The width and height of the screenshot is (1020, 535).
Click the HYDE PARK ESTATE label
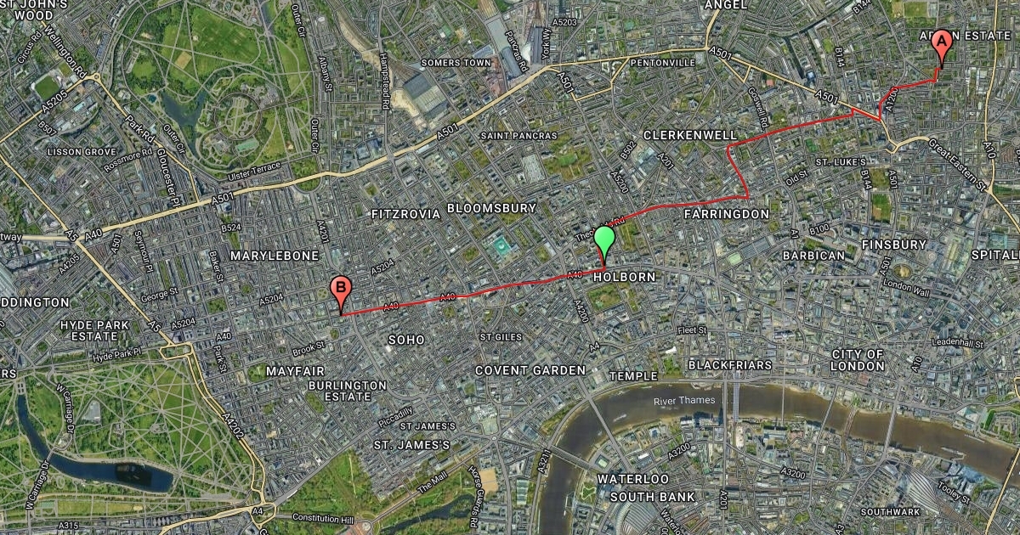point(93,331)
